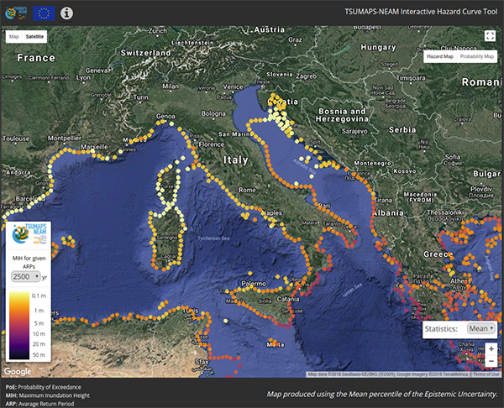
Task: Click the Google logo on the map
Action: [x=18, y=371]
